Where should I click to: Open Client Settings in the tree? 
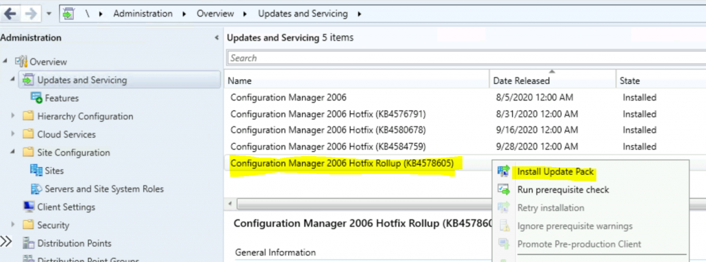pos(66,207)
